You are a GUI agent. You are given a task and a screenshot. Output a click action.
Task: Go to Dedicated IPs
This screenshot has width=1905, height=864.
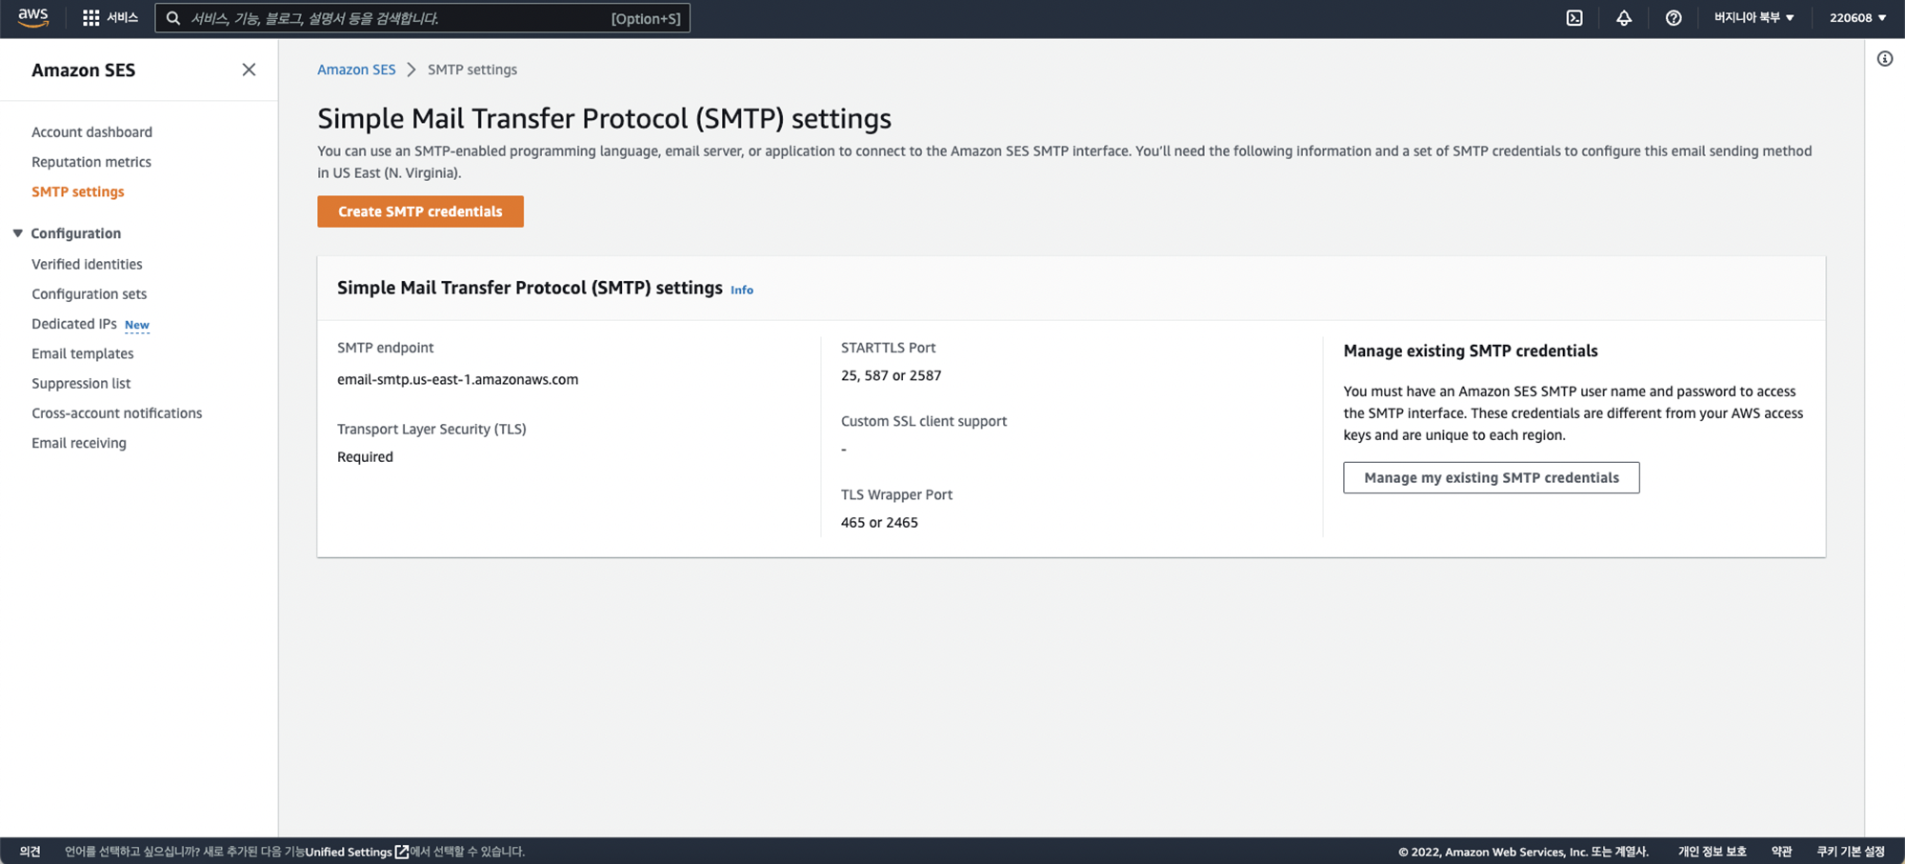74,324
